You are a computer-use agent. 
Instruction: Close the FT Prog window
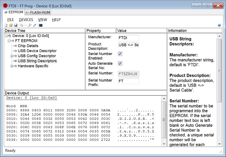coord(218,6)
